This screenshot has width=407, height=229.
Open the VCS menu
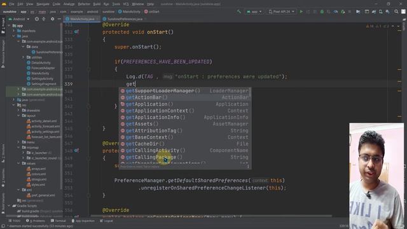126,4
